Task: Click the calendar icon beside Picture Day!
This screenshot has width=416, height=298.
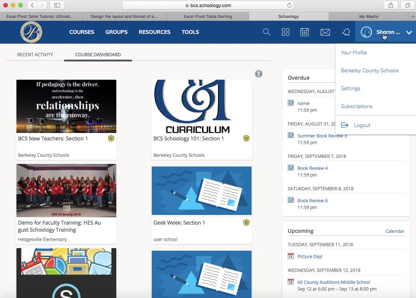Action: (291, 256)
